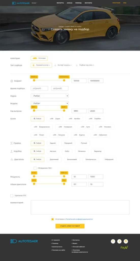Open the Марка dropdown
This screenshot has width=140, height=261.
coord(50,96)
